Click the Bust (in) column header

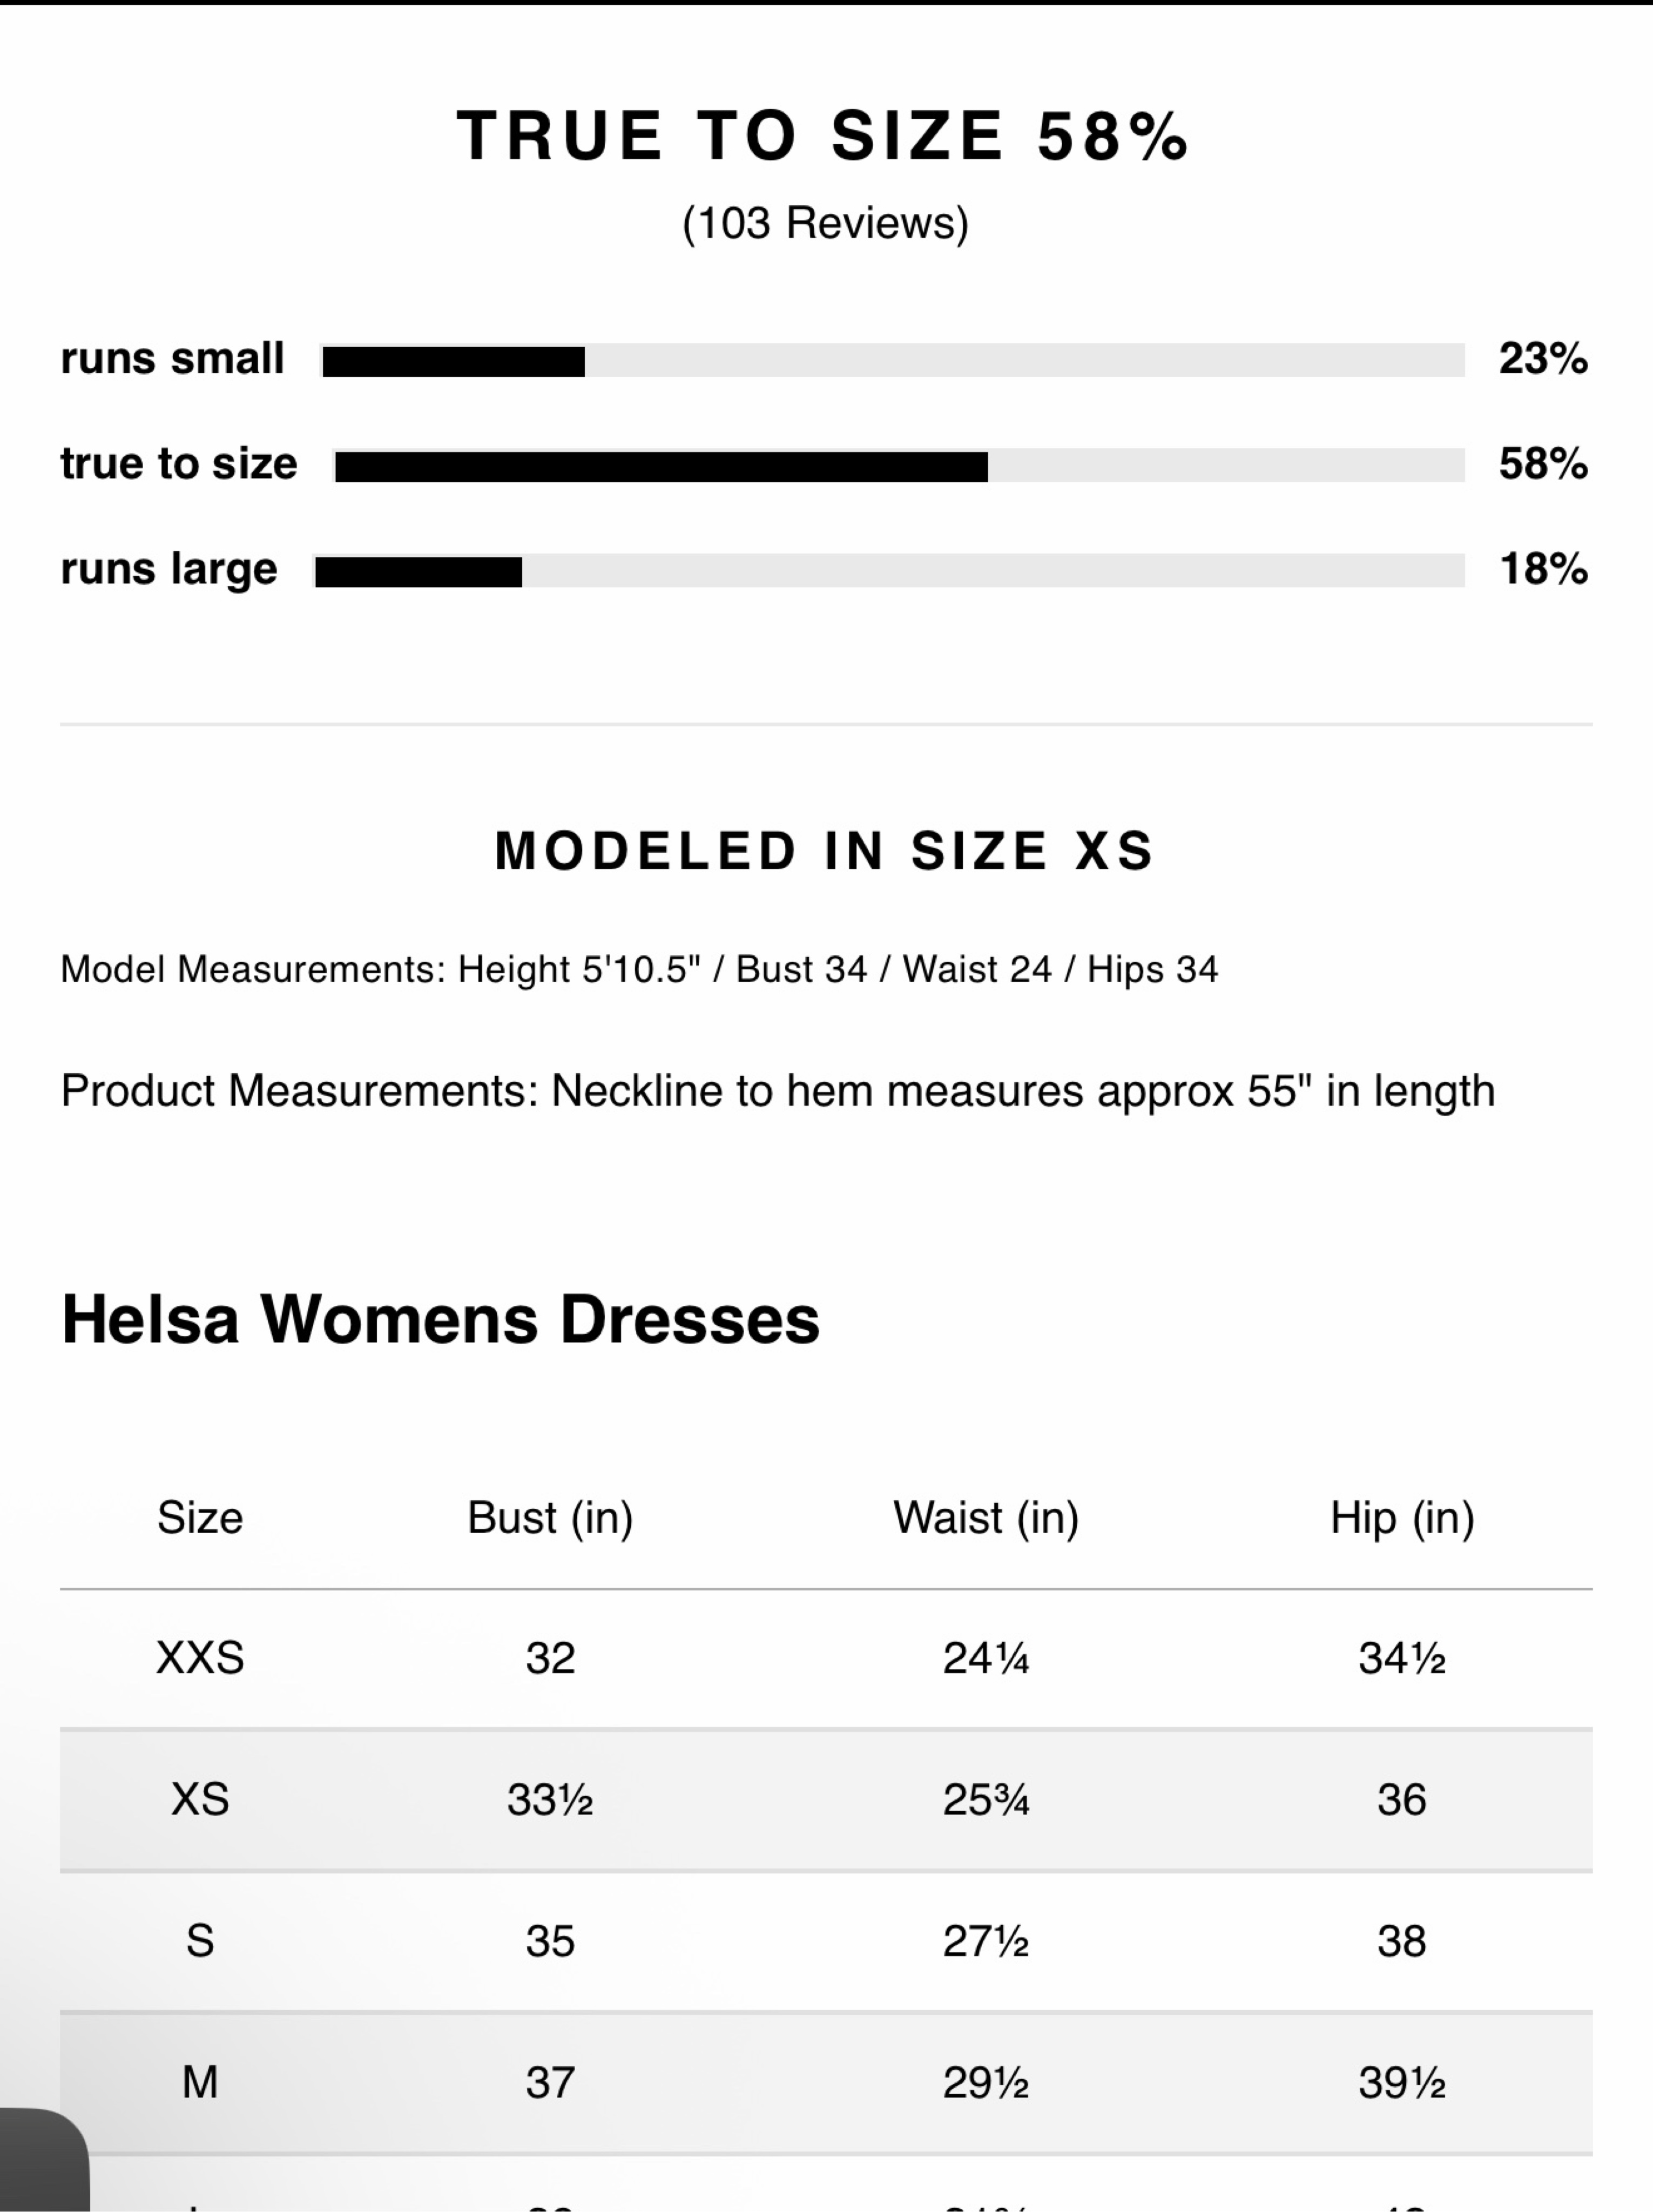(550, 1518)
